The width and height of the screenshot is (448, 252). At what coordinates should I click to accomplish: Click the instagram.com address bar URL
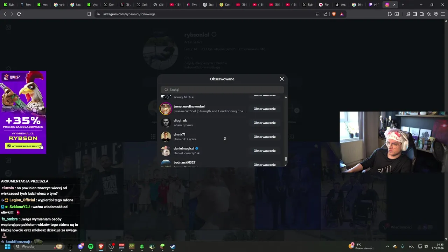coord(129,14)
